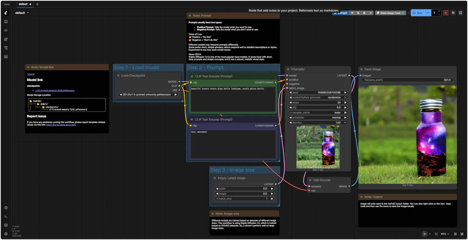Open the settings gear in the left sidebar
This screenshot has height=240, width=468.
(6, 234)
